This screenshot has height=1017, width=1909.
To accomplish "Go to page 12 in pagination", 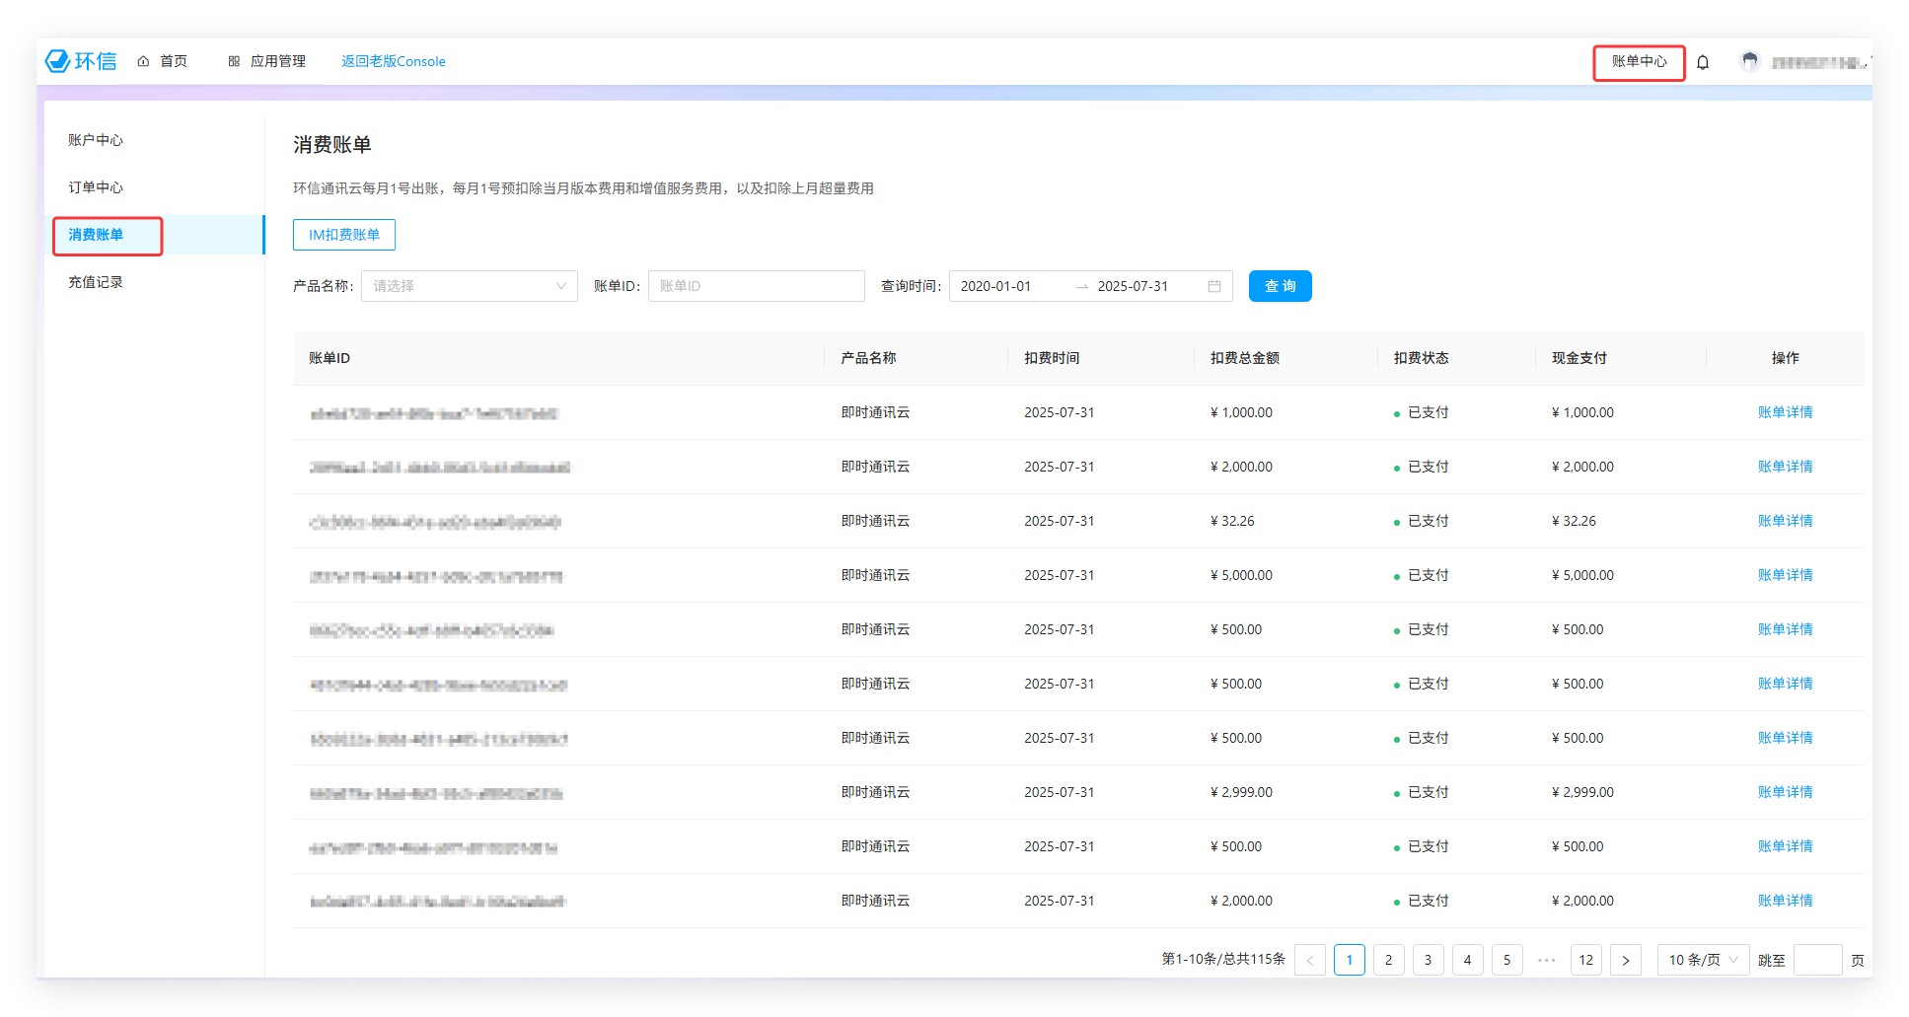I will tap(1585, 960).
